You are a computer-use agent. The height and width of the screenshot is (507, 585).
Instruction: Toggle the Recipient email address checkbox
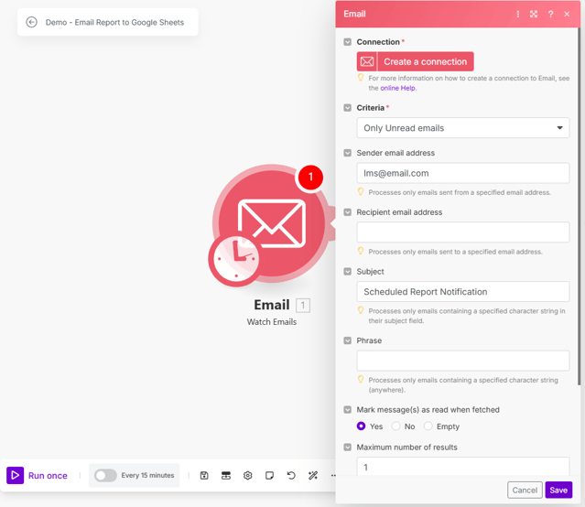coord(347,212)
